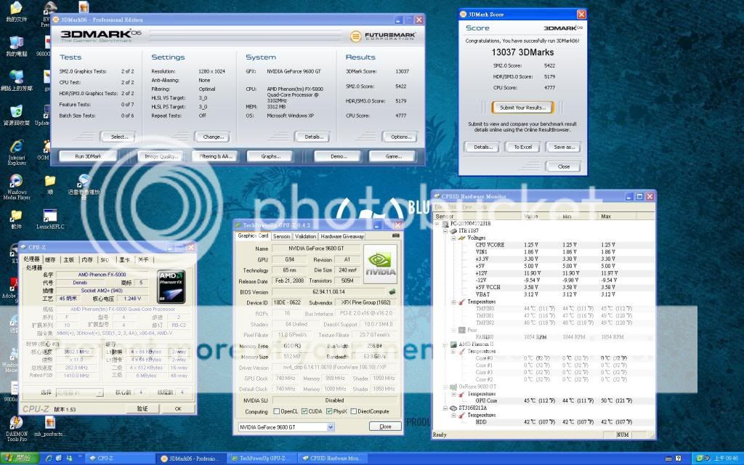Click the Demo button in 3DMark06
Image resolution: width=744 pixels, height=465 pixels.
pyautogui.click(x=338, y=156)
